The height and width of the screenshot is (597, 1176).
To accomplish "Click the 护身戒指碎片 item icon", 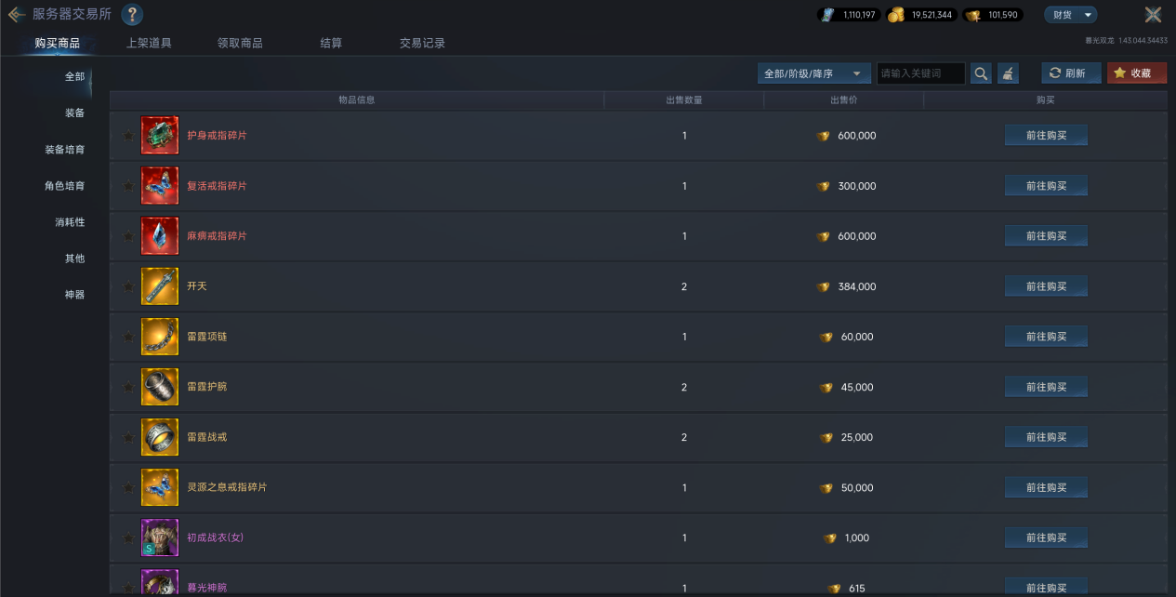I will (x=159, y=136).
